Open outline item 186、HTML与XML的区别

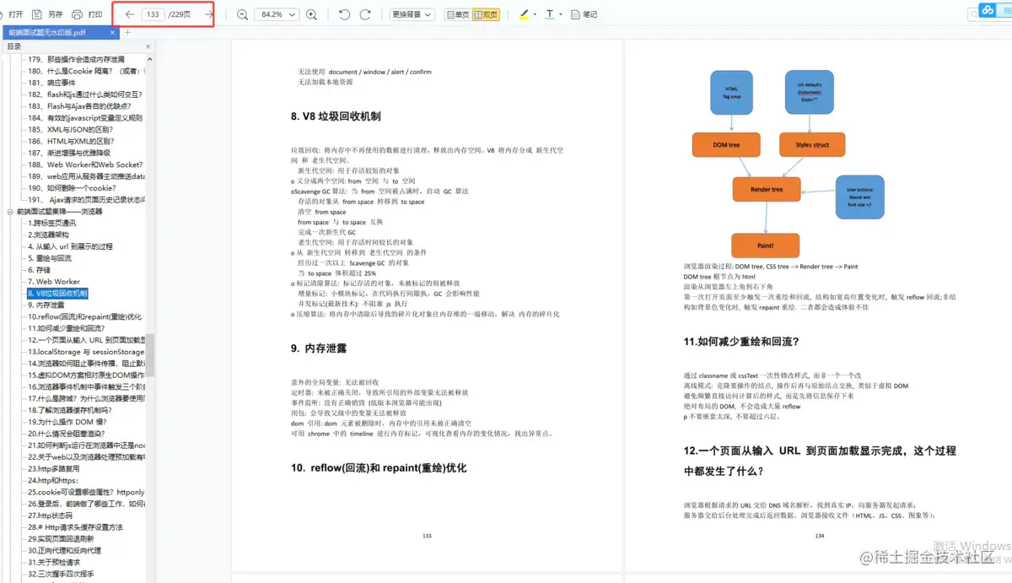coord(72,142)
